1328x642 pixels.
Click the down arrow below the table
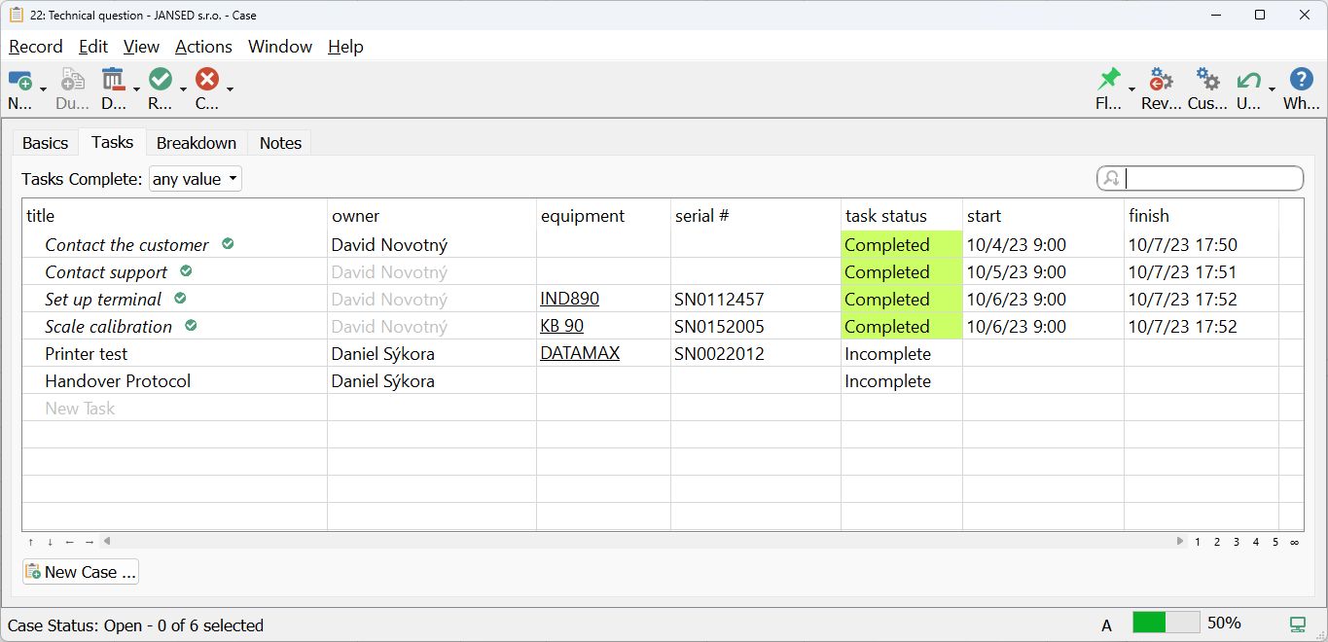click(x=51, y=542)
